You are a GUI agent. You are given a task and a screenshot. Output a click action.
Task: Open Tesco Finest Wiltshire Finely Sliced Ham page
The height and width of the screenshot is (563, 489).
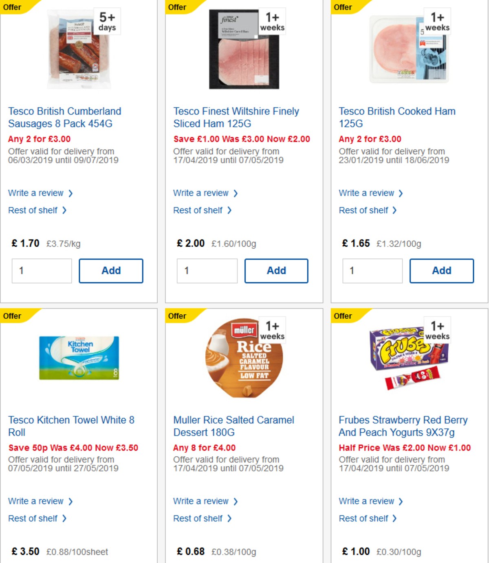pos(236,117)
